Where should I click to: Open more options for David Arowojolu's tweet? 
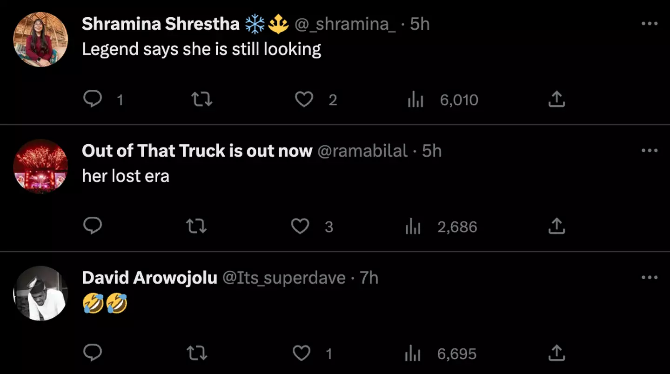pyautogui.click(x=649, y=278)
